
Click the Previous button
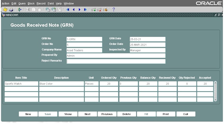[x=107, y=114]
